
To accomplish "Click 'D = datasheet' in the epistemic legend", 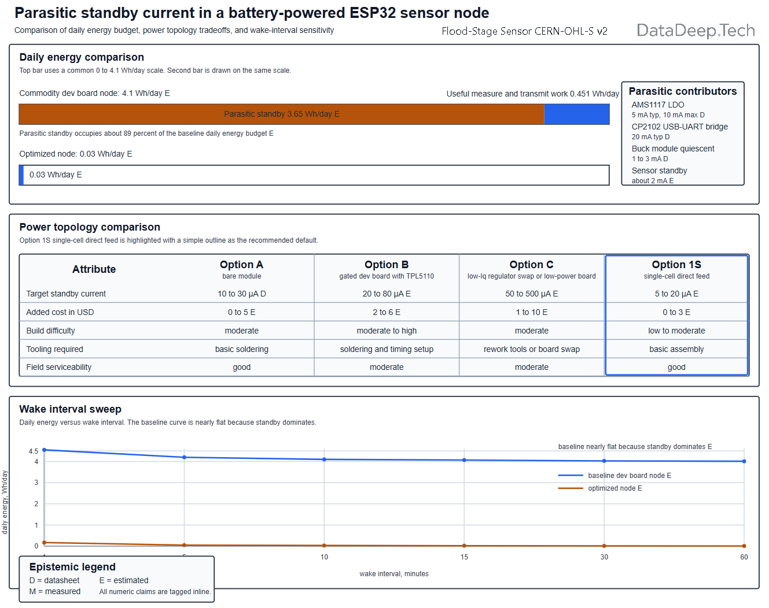I will click(54, 580).
